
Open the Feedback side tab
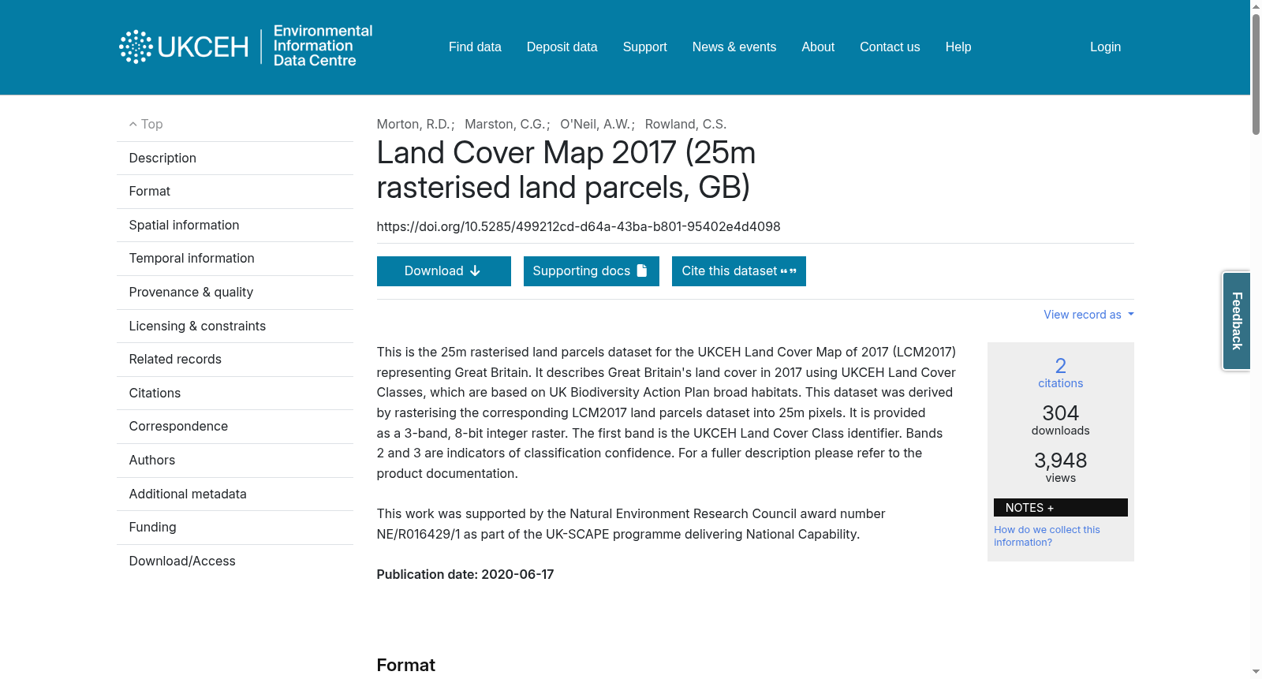pyautogui.click(x=1237, y=321)
